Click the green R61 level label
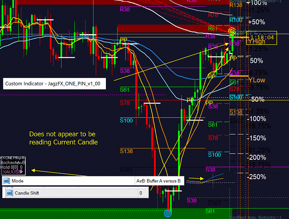This screenshot has width=289, height=219. (x=213, y=29)
